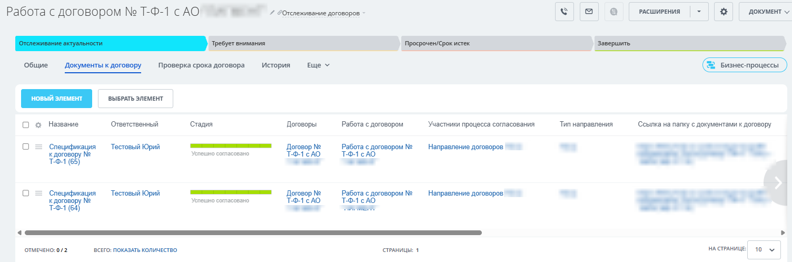The height and width of the screenshot is (262, 792).
Task: Click Успешно согласовано text in row (65)
Action: coord(220,154)
